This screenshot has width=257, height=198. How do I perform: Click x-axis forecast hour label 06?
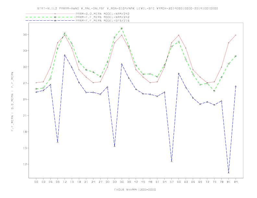click(x=51, y=182)
